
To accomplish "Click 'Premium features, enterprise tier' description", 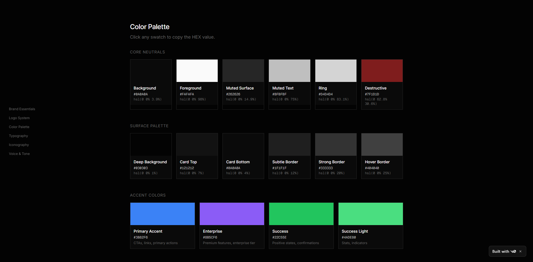I will coord(229,243).
